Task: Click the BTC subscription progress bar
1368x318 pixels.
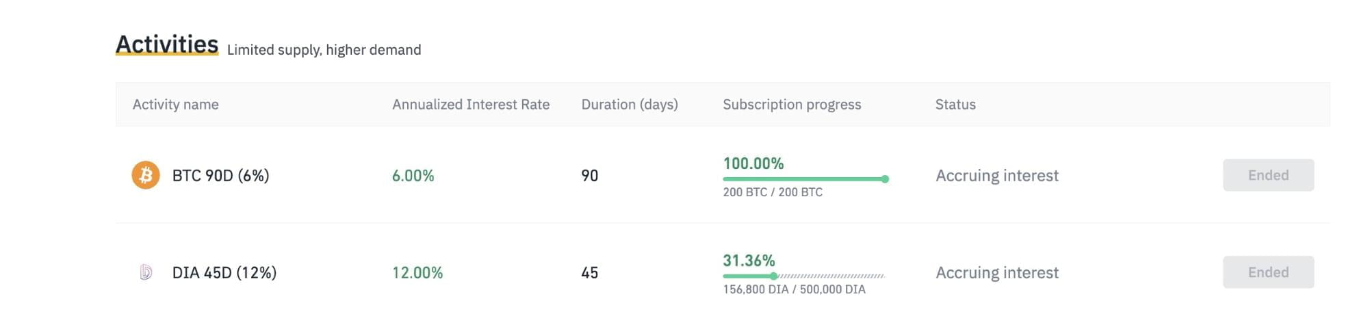Action: (805, 179)
